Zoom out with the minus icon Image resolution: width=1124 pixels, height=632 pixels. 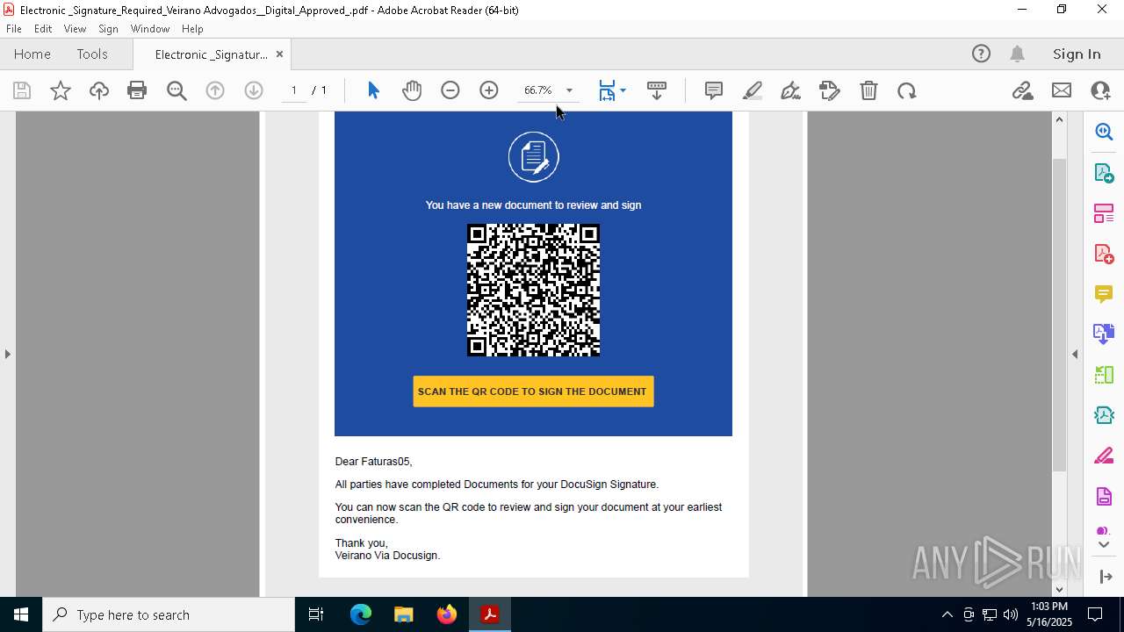pyautogui.click(x=450, y=90)
